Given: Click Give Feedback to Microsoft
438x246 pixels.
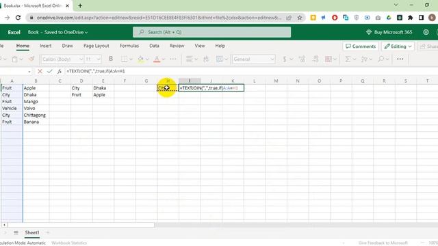Looking at the screenshot, I should point(383,243).
